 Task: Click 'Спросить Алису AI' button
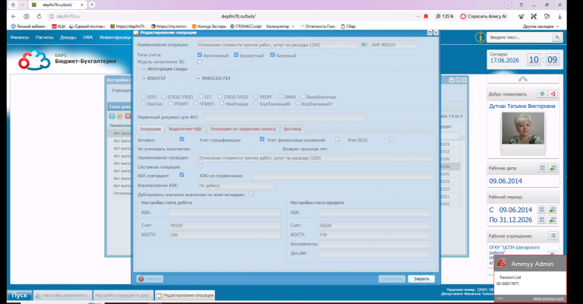[x=484, y=17]
